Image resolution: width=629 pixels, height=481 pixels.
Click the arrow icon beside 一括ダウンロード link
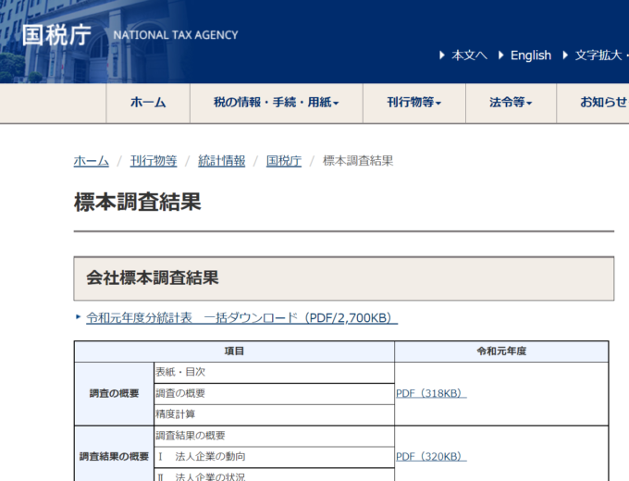coord(79,317)
